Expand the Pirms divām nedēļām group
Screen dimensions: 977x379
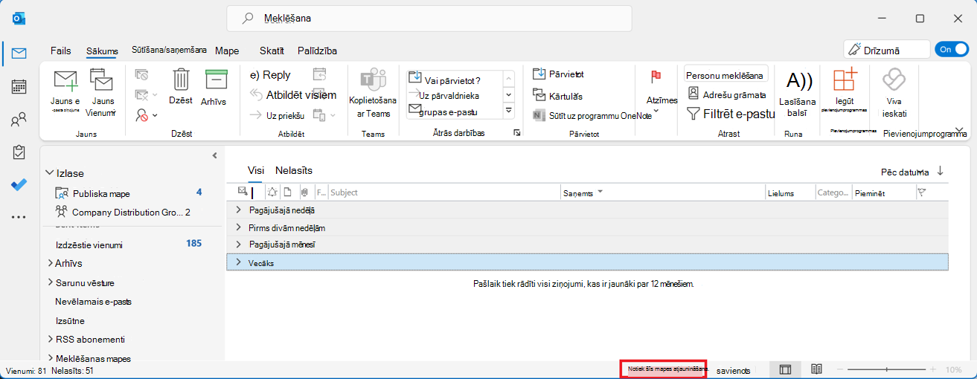pyautogui.click(x=239, y=227)
